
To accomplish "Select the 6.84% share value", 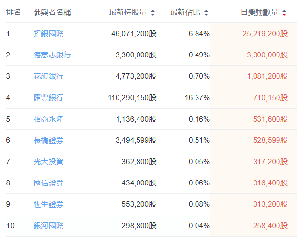I will point(199,34).
